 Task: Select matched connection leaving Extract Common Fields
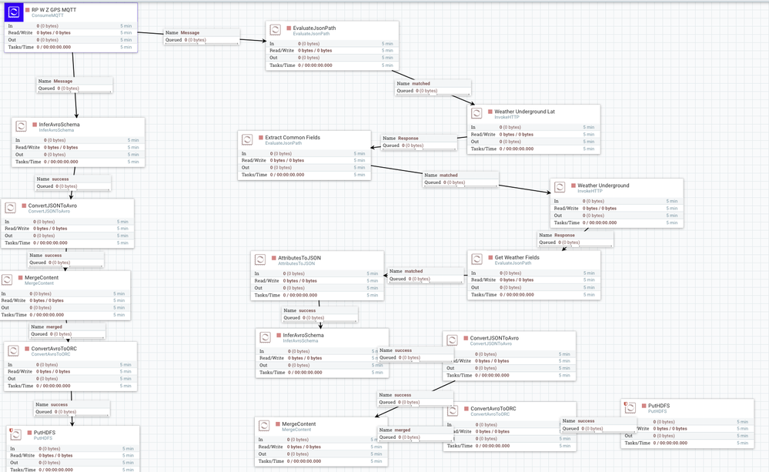coord(461,179)
